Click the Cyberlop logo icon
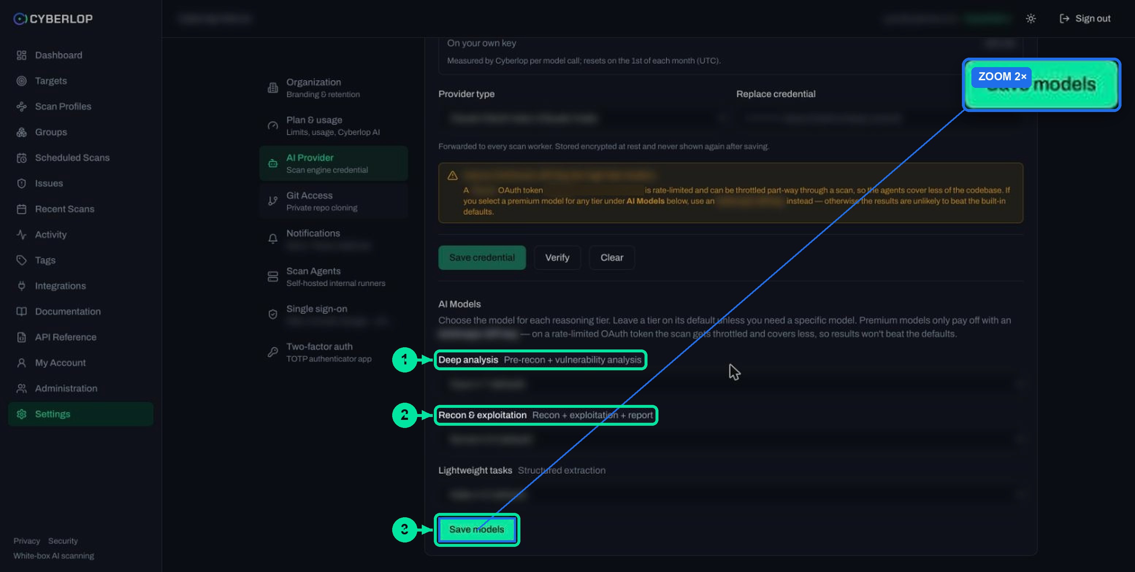Screen dimensions: 1135x572 (20, 19)
